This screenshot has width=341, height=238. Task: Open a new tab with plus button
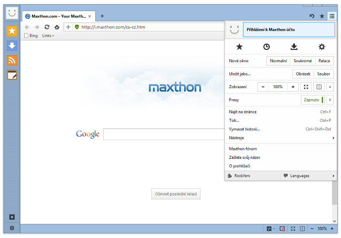point(102,16)
